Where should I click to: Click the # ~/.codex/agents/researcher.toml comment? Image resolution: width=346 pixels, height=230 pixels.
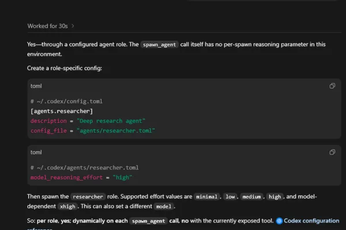(x=85, y=167)
